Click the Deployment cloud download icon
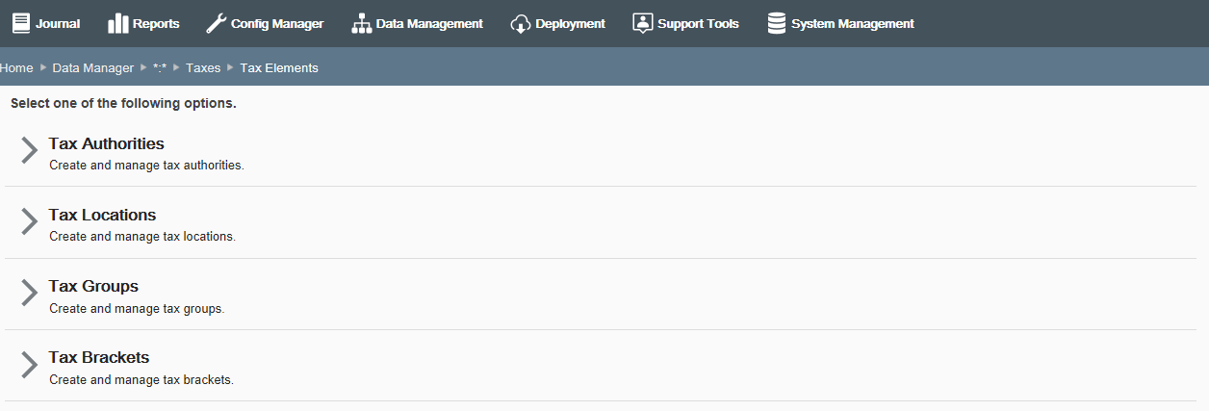This screenshot has width=1209, height=411. [521, 23]
